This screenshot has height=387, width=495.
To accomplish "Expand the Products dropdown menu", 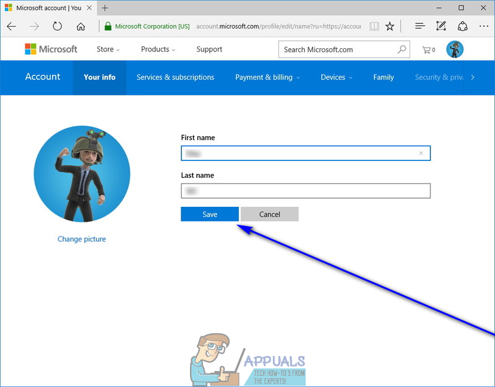I will click(158, 50).
